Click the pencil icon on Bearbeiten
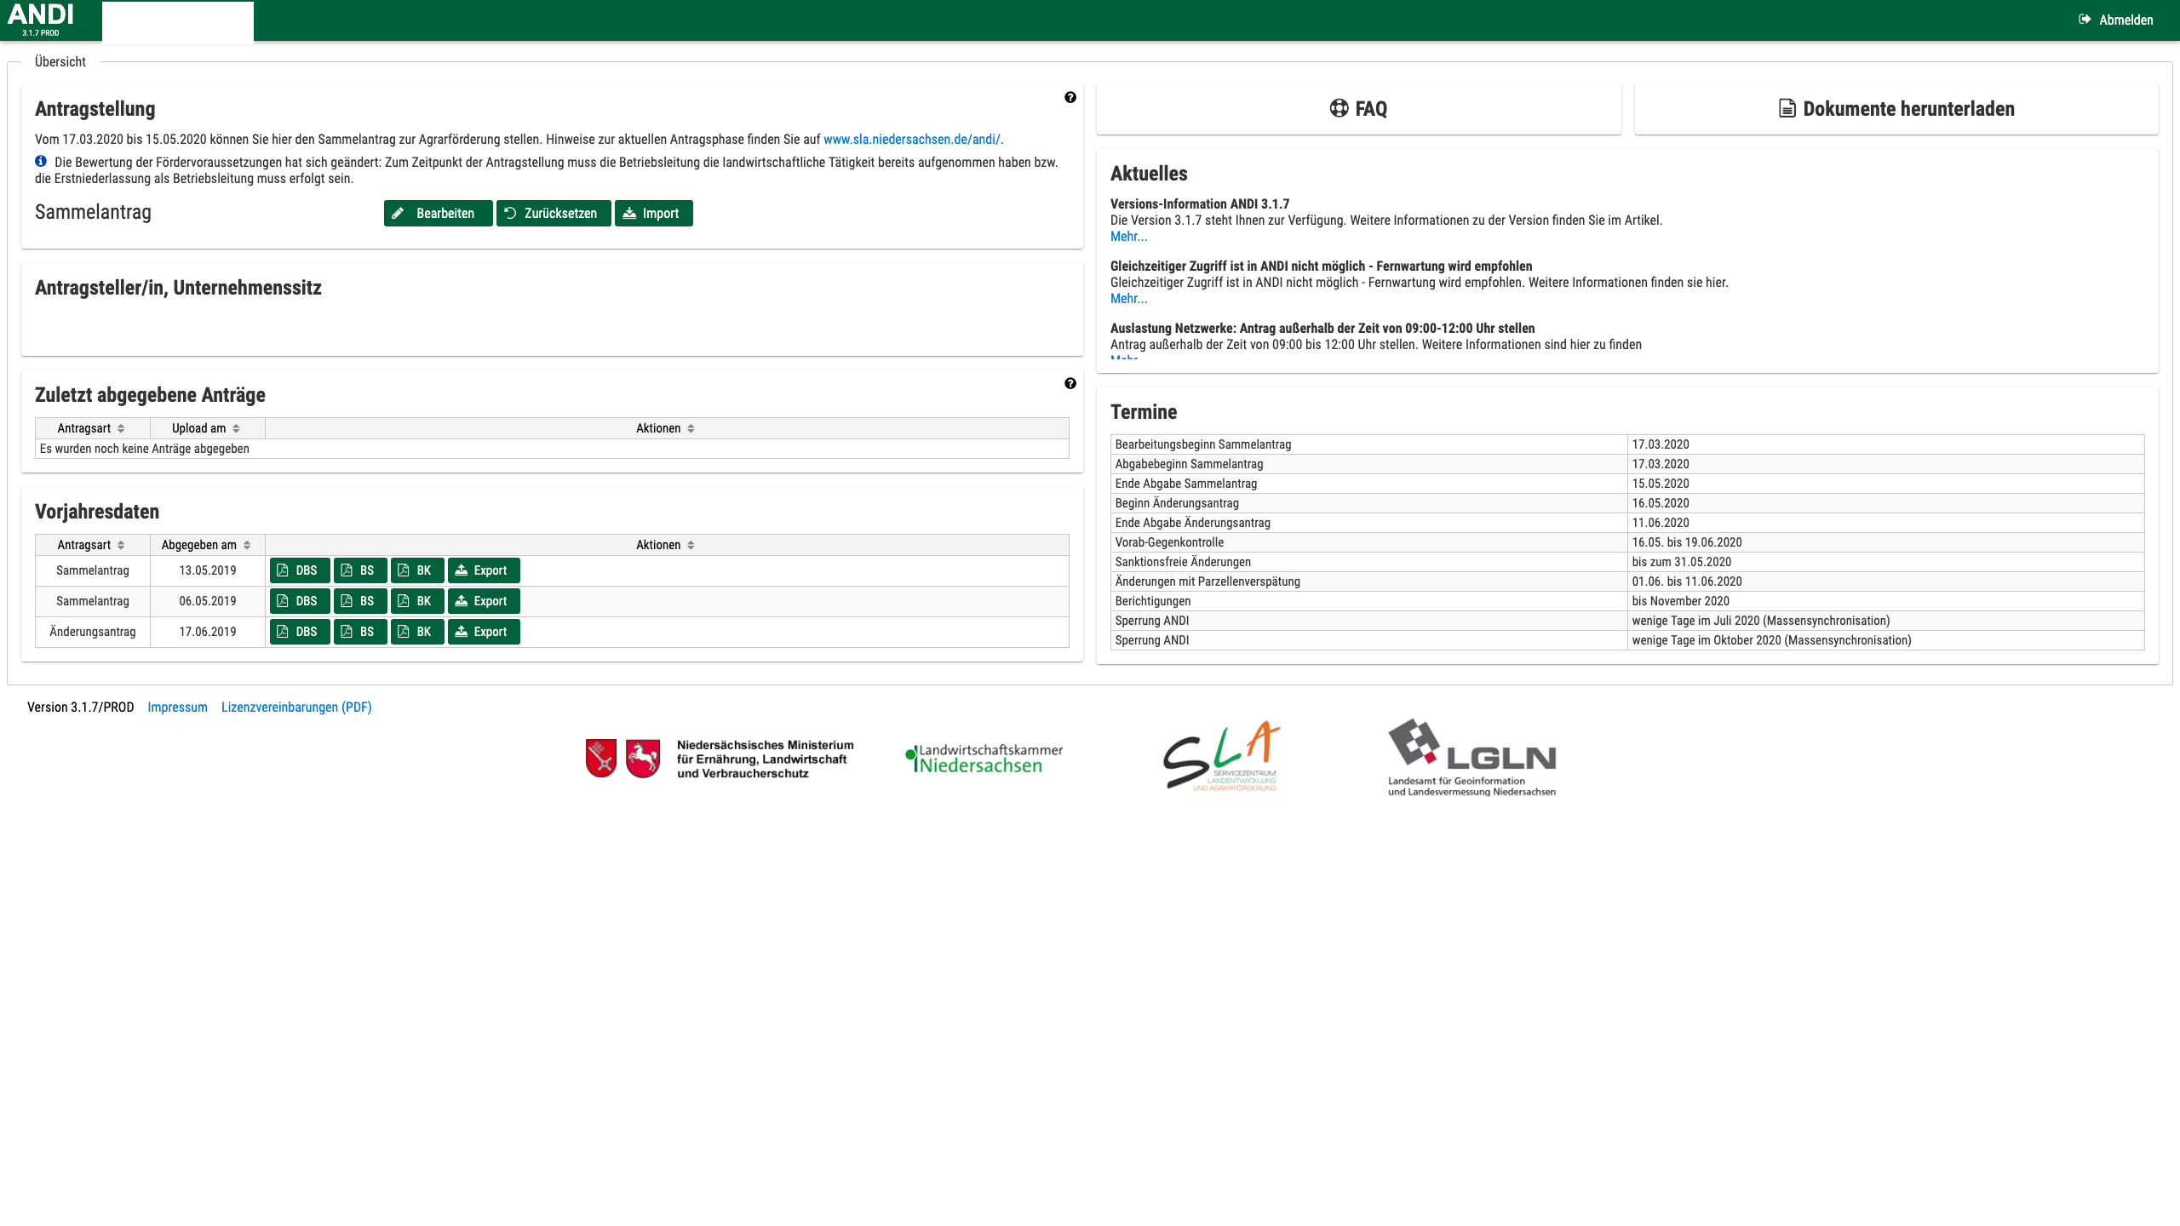 (x=398, y=213)
